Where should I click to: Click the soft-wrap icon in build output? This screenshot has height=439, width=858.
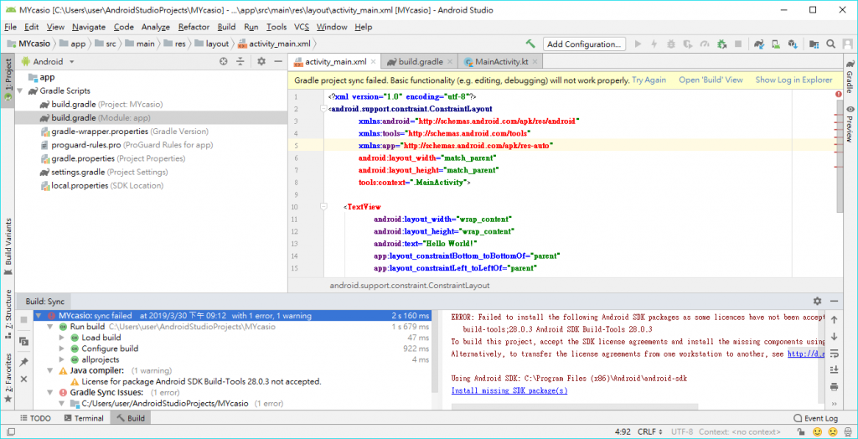coord(834,353)
